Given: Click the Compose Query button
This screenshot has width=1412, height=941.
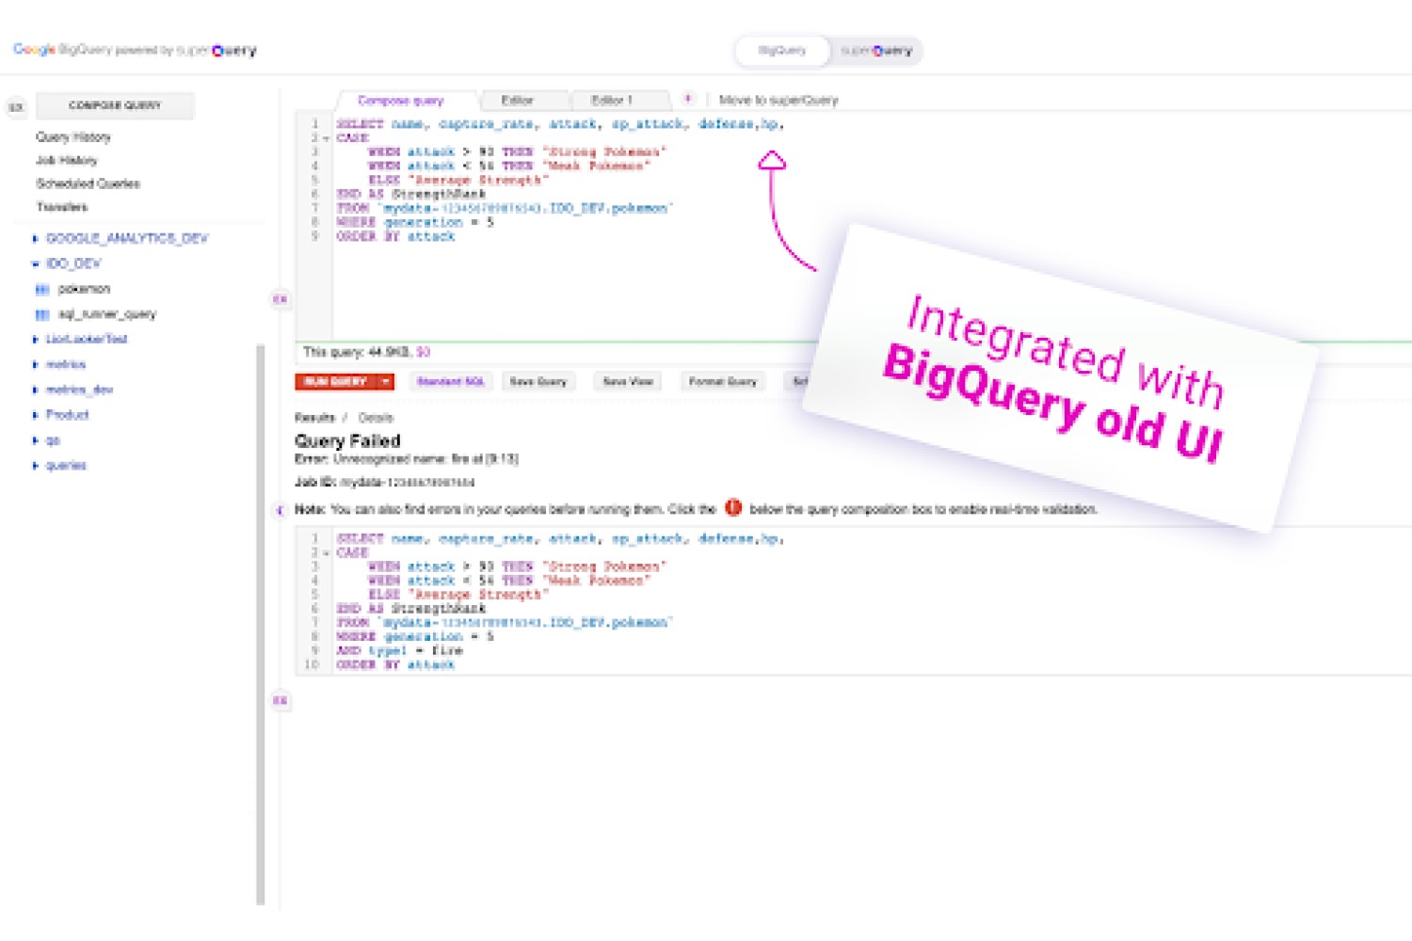Looking at the screenshot, I should [x=115, y=105].
